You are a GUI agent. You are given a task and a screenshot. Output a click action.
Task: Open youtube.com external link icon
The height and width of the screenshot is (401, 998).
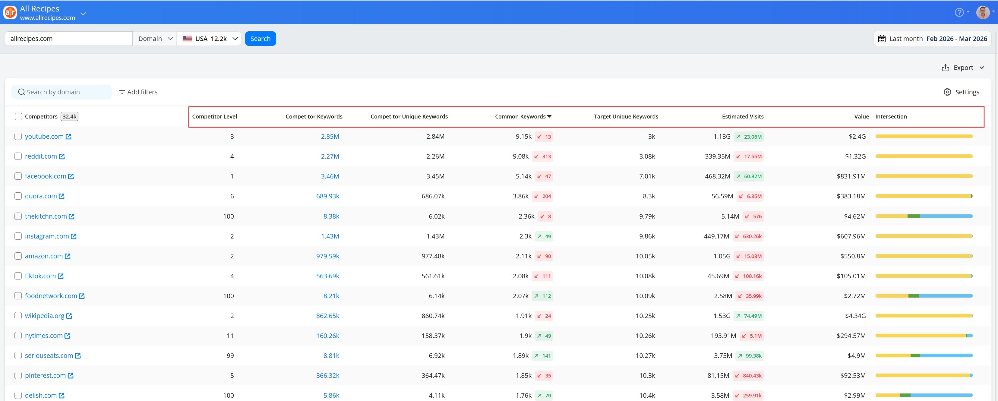68,136
